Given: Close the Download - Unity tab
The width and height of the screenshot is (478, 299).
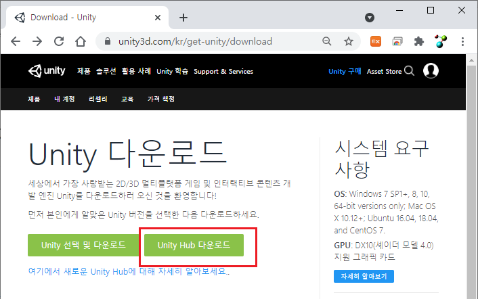Looking at the screenshot, I should tap(158, 18).
